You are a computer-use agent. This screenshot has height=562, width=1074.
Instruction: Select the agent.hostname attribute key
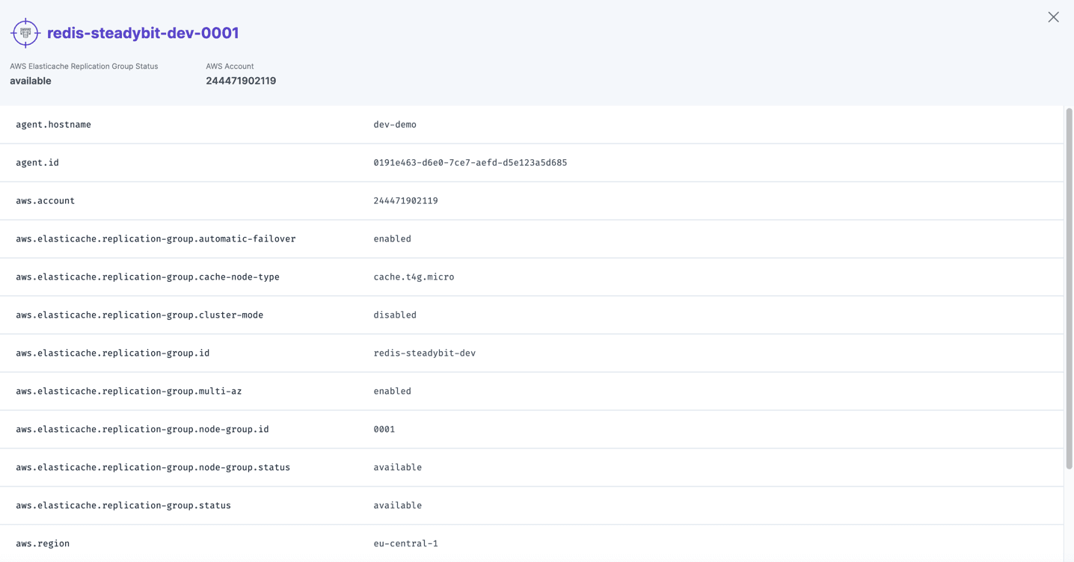[53, 125]
